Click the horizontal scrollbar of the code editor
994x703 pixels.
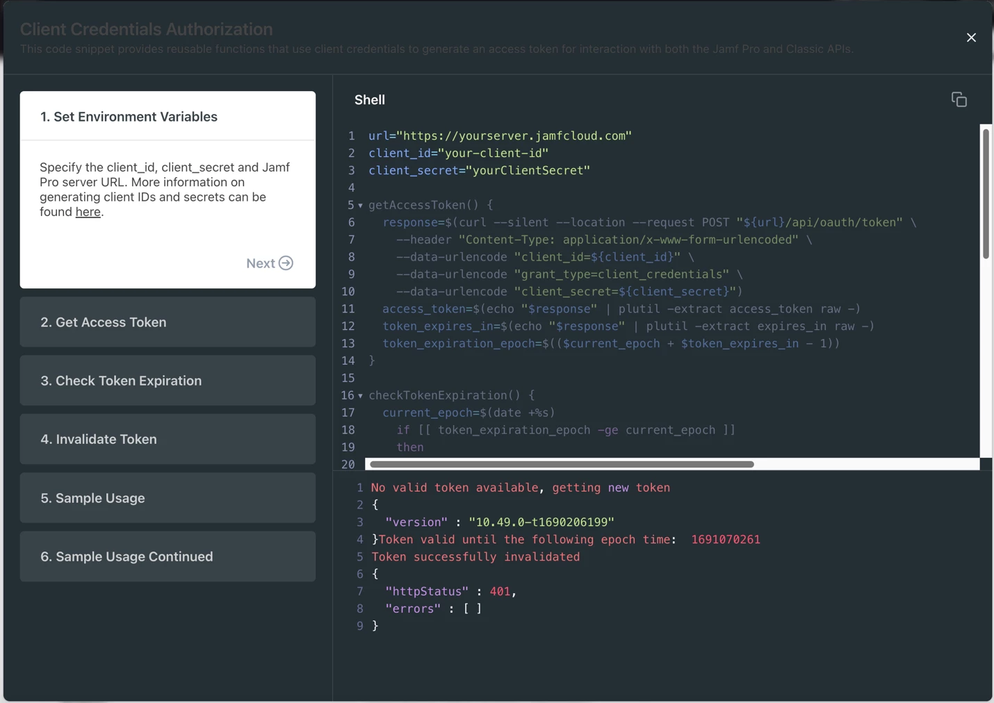pyautogui.click(x=562, y=464)
